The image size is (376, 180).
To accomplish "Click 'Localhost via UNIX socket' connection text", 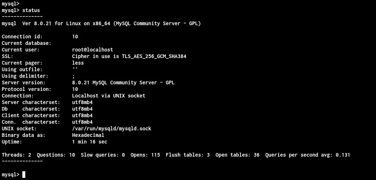I will click(x=109, y=96).
